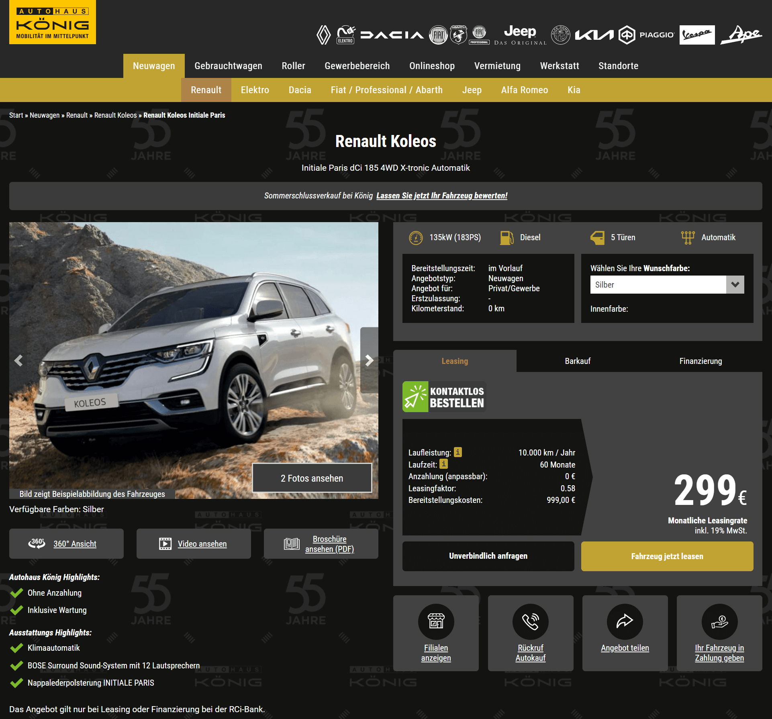This screenshot has height=719, width=772.
Task: Click the Filialen anzeigen store icon
Action: (x=436, y=621)
